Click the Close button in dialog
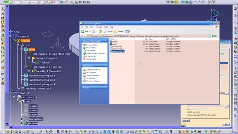This screenshot has width=238, height=134. [226, 124]
